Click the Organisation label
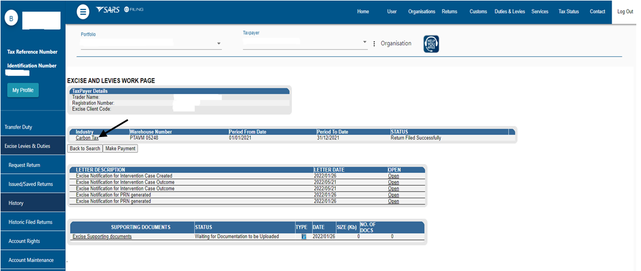641x271 pixels. point(396,44)
